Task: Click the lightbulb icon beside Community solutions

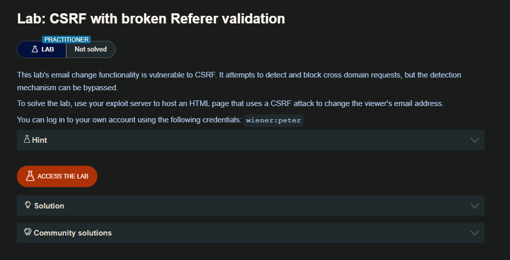Action: tap(28, 232)
